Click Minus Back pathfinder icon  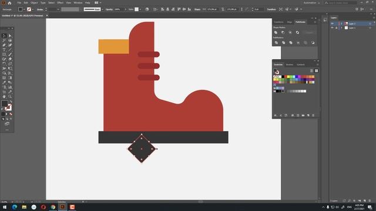tap(313, 43)
